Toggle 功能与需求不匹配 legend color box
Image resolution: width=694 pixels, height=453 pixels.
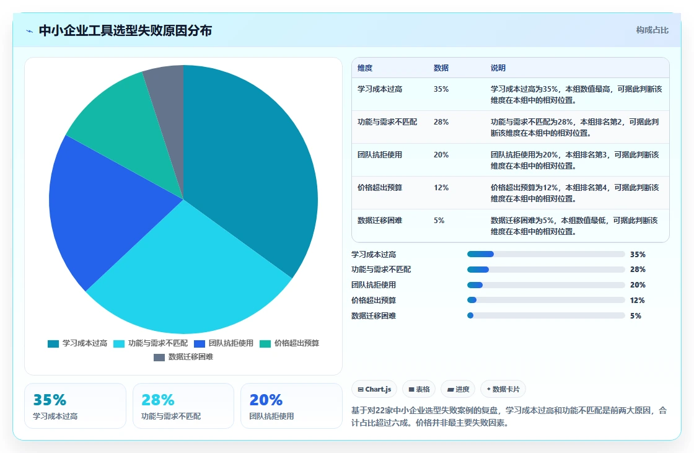[119, 344]
